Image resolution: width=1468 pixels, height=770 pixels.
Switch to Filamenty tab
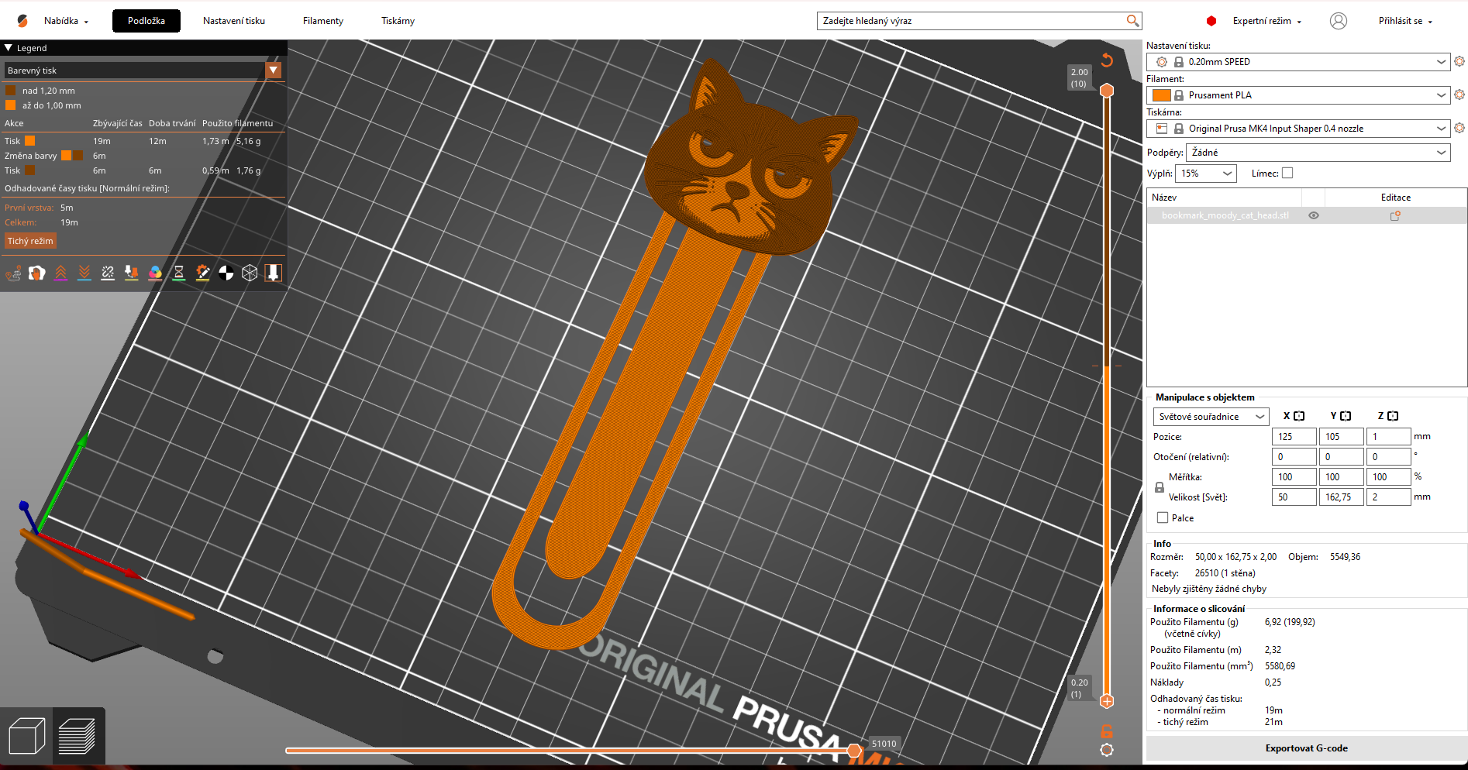point(323,21)
